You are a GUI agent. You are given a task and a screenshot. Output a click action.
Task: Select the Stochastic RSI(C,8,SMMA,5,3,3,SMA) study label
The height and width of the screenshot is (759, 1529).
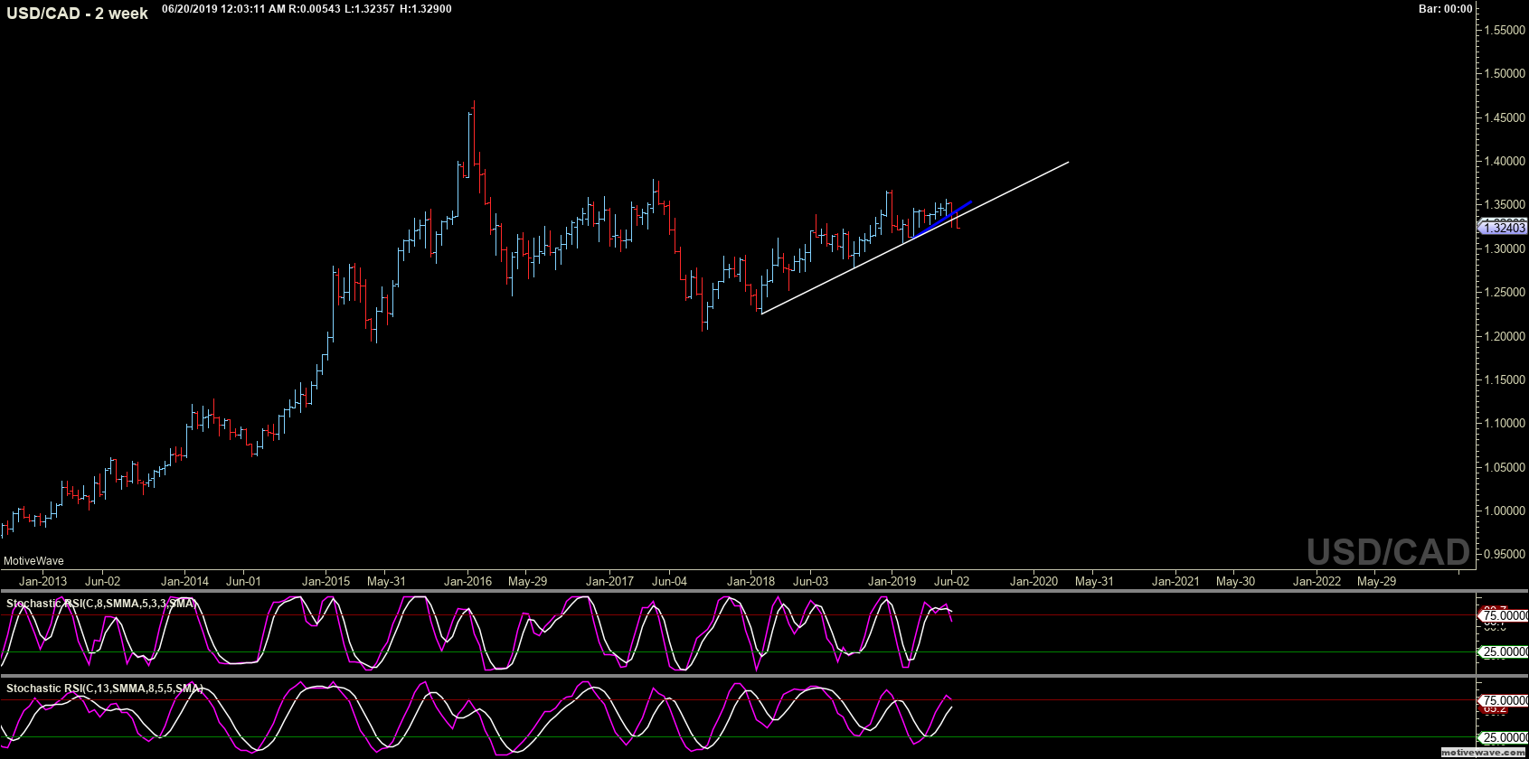pos(101,603)
